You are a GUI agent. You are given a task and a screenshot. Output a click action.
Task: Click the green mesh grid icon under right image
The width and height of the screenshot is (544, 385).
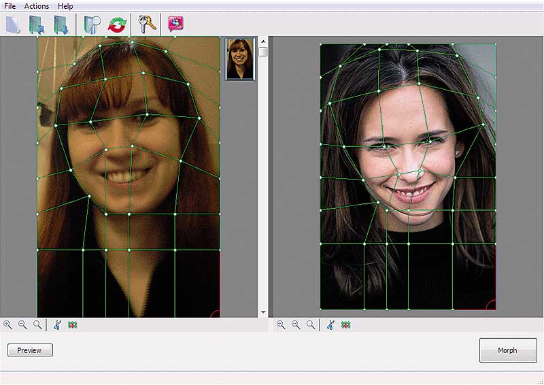click(x=345, y=325)
